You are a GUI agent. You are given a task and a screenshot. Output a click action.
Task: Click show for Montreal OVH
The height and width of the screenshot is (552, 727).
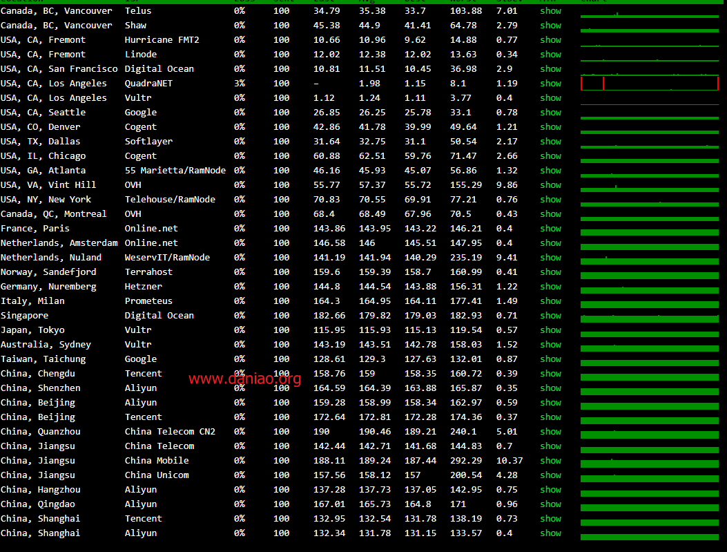coord(550,214)
